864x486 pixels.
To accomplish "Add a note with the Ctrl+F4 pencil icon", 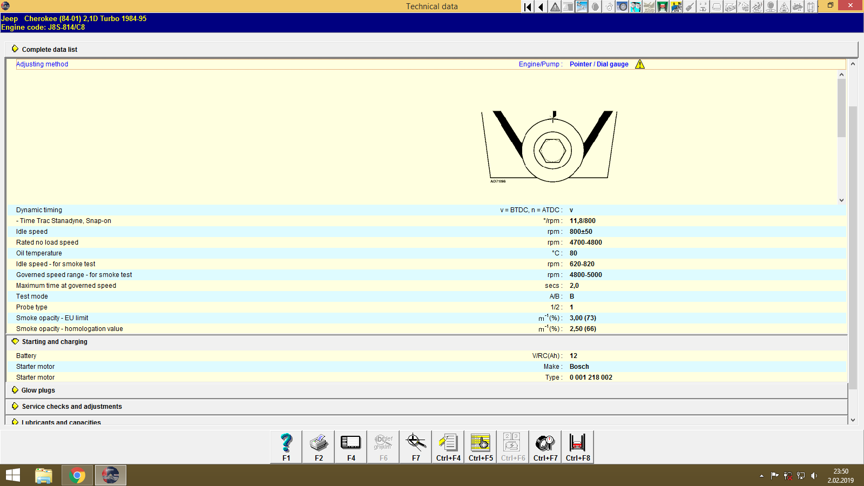I will 448,446.
